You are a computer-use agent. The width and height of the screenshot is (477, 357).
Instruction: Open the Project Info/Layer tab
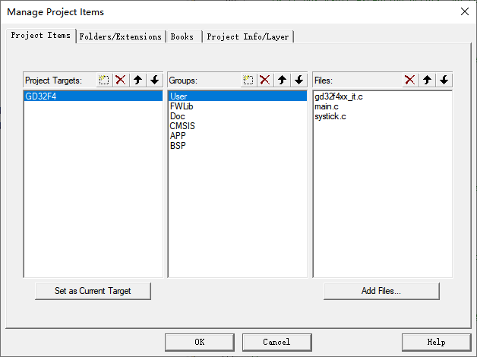pyautogui.click(x=248, y=36)
